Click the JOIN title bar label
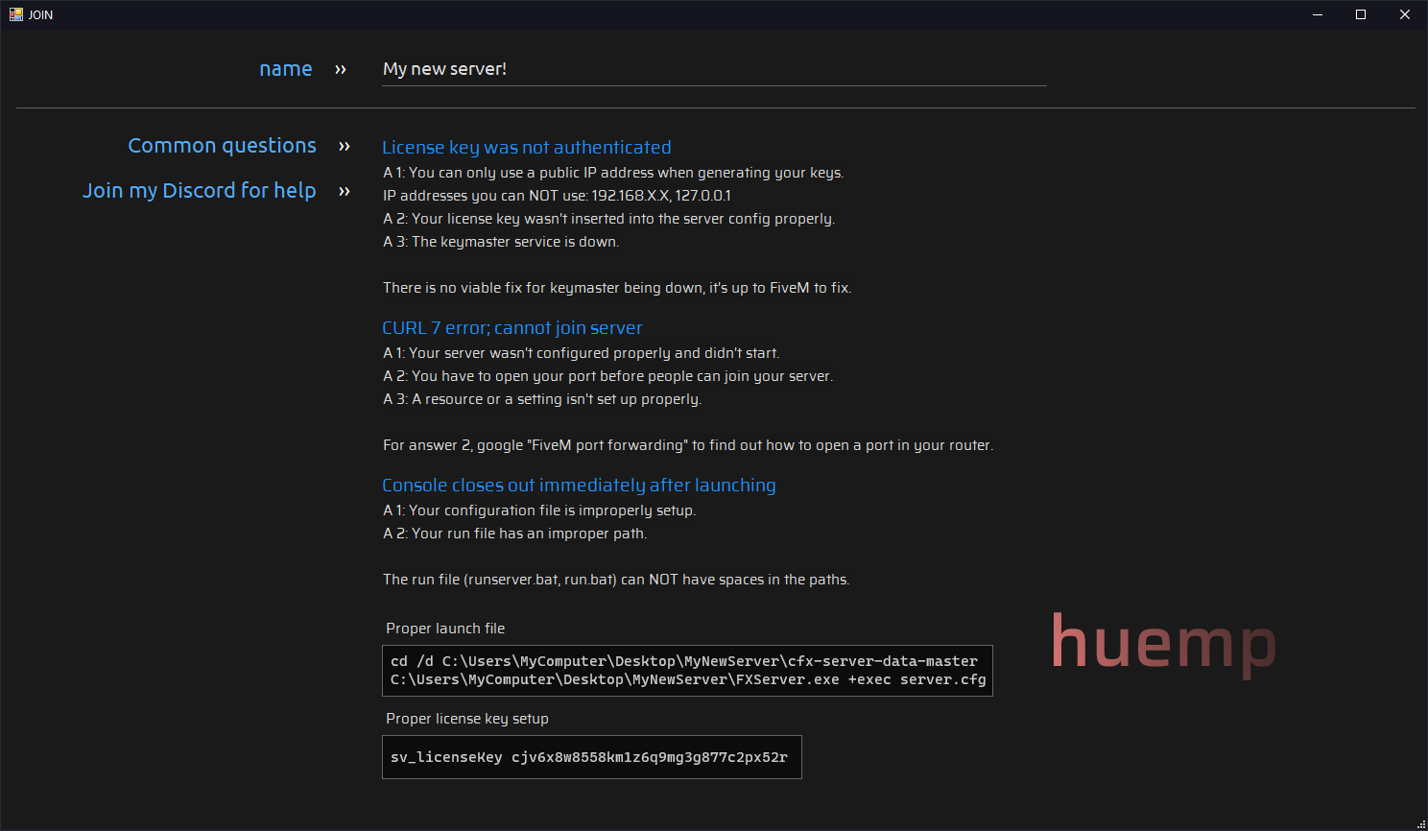Viewport: 1428px width, 831px height. coord(40,13)
